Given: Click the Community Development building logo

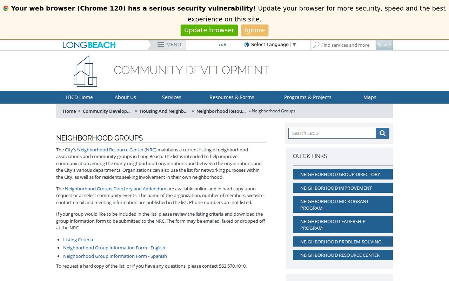Looking at the screenshot, I should (85, 71).
